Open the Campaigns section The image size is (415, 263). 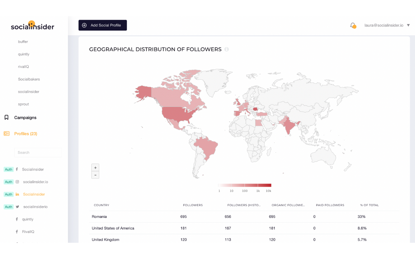(25, 117)
